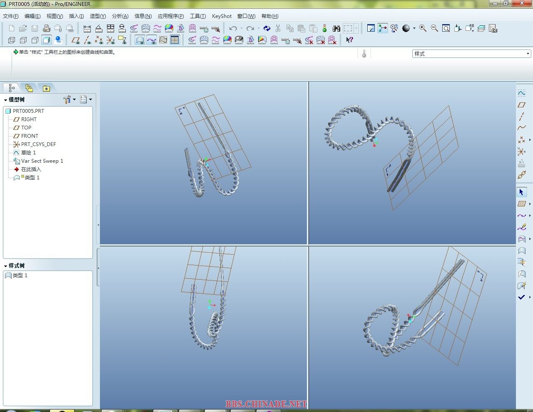Screen dimensions: 533x412
Task: Click the Zoom In magnifier
Action: pos(423,28)
